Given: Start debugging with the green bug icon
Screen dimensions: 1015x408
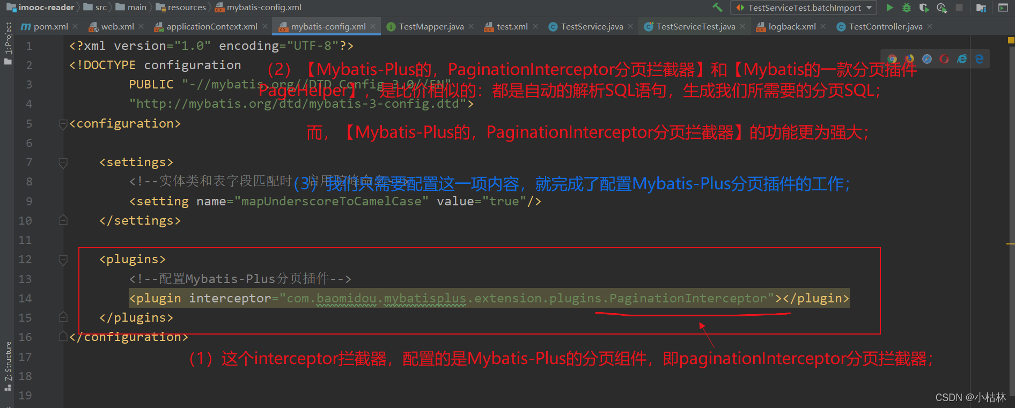Looking at the screenshot, I should [907, 8].
